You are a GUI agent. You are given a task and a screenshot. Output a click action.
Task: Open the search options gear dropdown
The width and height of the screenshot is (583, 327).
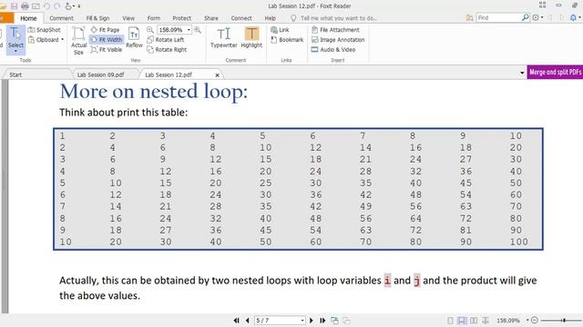pyautogui.click(x=537, y=17)
